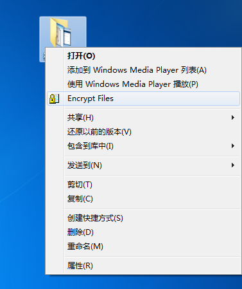Expand the submenu arrow beside 共享(H)
This screenshot has height=289, width=242.
click(233, 118)
